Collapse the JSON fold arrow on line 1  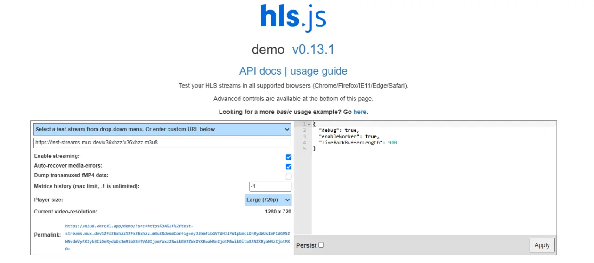[309, 124]
